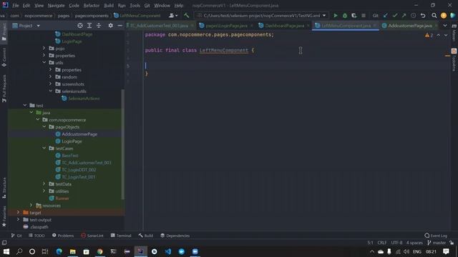Run the TestNG configuration with play icon
Image resolution: width=458 pixels, height=257 pixels.
pos(336,16)
